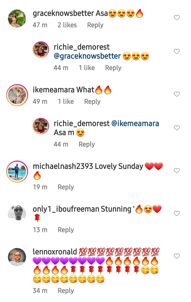Open michaelnash2393's profile avatar
Screen dimensions: 191x302
17,171
